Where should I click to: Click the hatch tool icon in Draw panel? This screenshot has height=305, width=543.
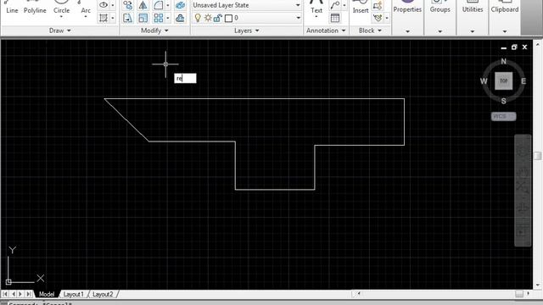(104, 18)
